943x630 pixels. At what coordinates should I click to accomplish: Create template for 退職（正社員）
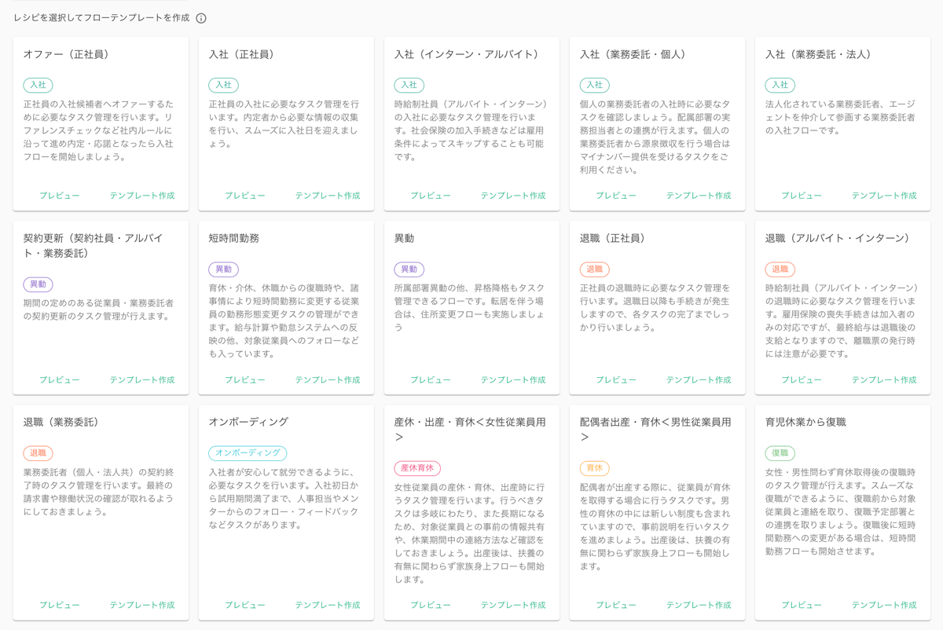coord(699,380)
